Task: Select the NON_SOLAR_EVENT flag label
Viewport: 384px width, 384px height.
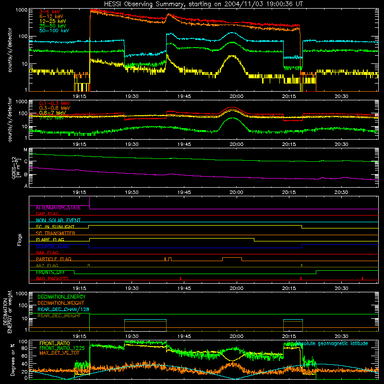Action: [x=58, y=220]
